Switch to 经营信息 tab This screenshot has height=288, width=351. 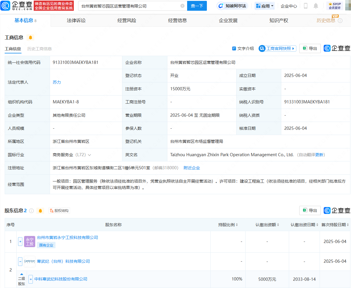tap(178, 20)
